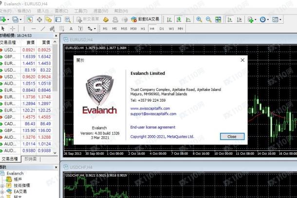297x198 pixels.
Task: Open dropdown arrow next to Arrows tool
Action: tap(95, 29)
